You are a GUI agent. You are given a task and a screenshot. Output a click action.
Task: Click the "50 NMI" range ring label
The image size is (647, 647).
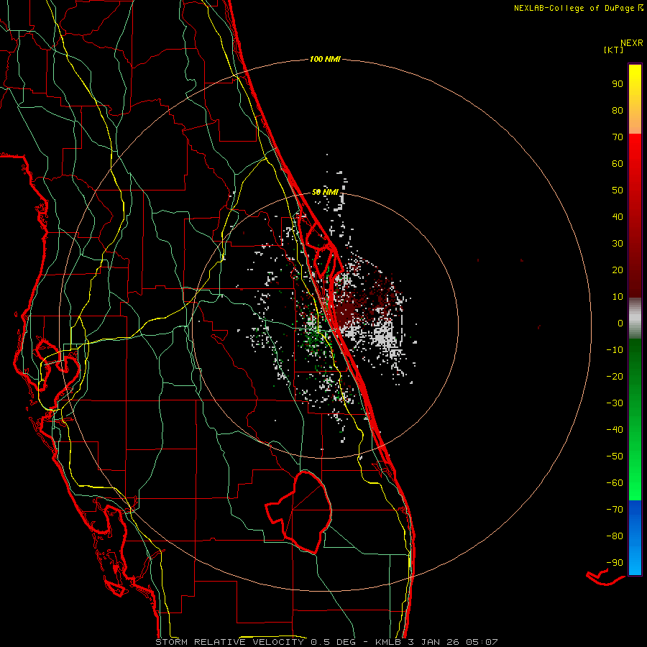pos(325,192)
